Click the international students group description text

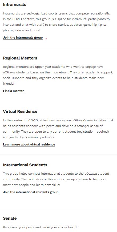[56, 179]
